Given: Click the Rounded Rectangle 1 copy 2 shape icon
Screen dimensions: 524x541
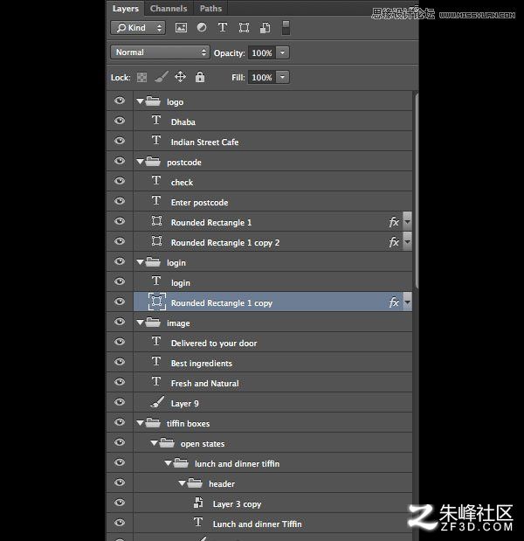Looking at the screenshot, I should click(157, 241).
